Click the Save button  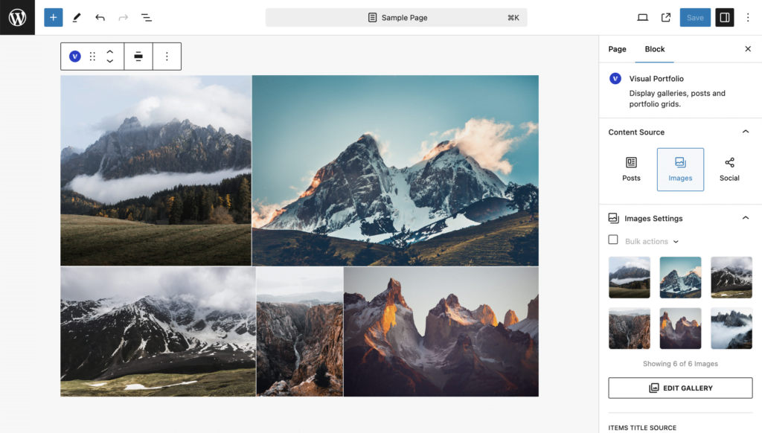pos(695,18)
